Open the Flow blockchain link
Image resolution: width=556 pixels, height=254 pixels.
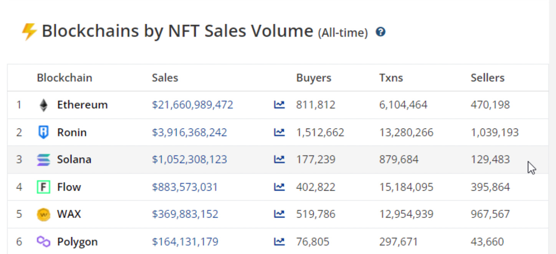click(69, 187)
